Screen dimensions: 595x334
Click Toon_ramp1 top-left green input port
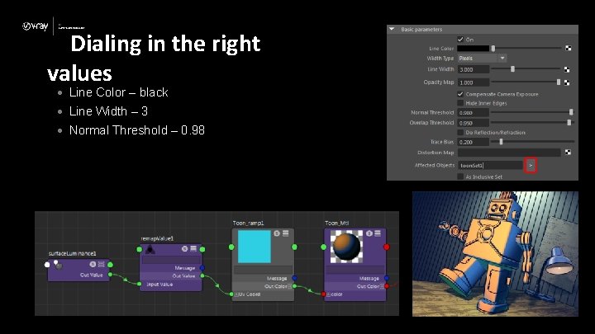pyautogui.click(x=231, y=247)
